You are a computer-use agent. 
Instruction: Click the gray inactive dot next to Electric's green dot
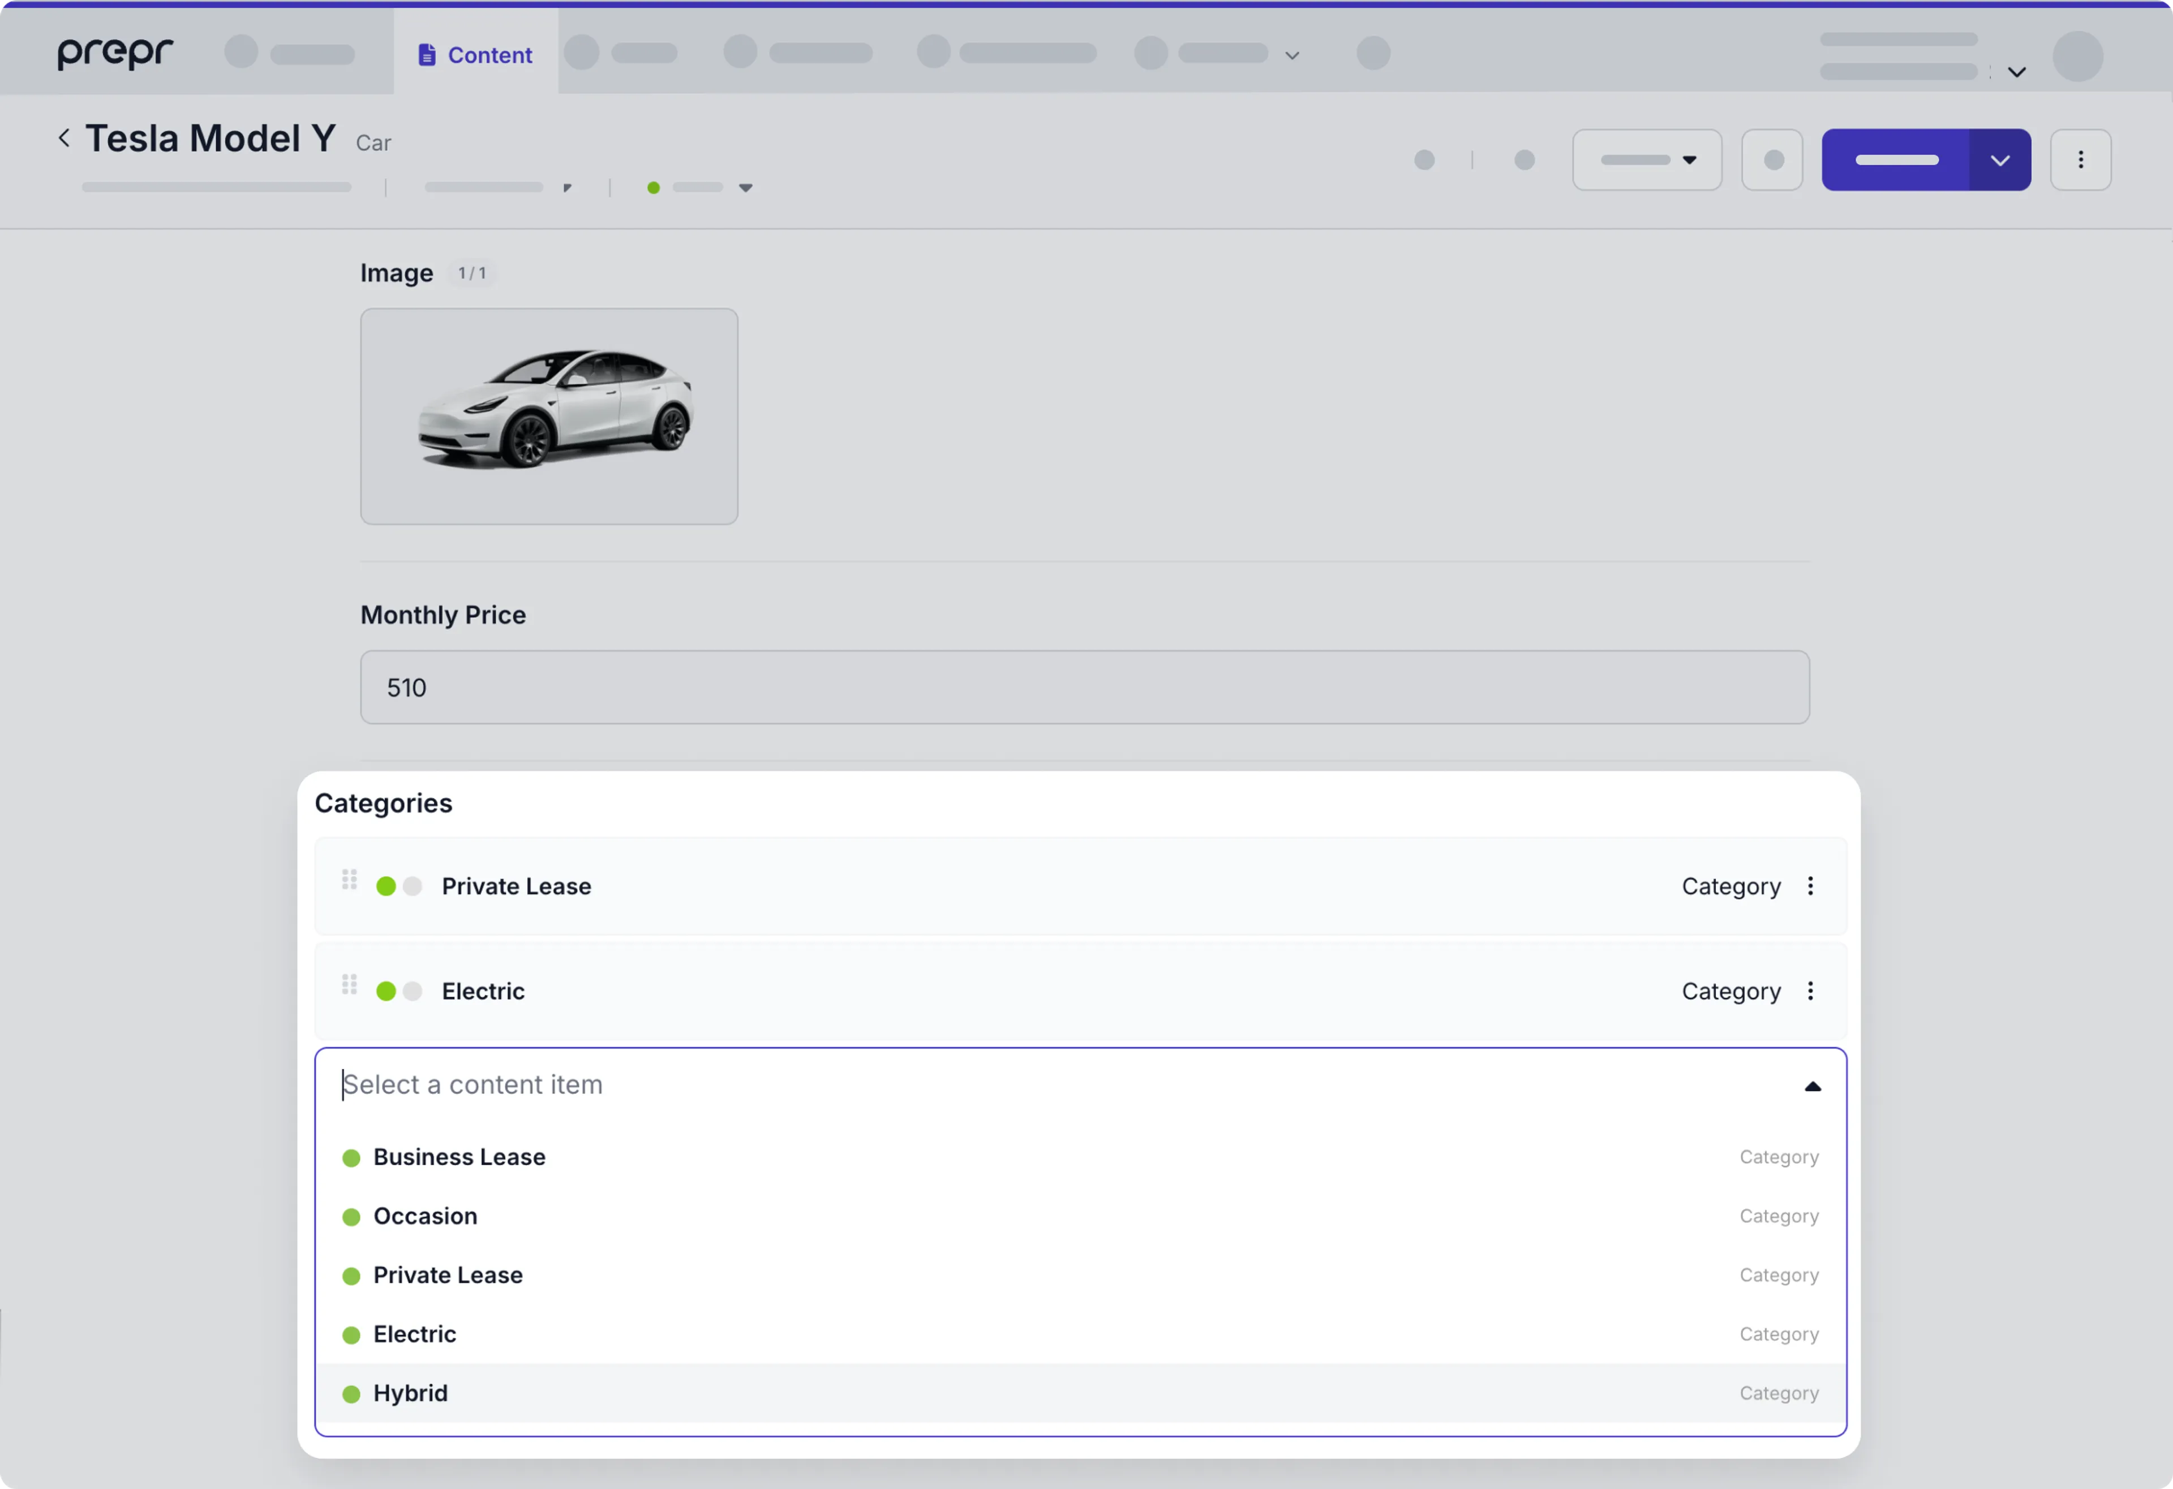click(411, 992)
